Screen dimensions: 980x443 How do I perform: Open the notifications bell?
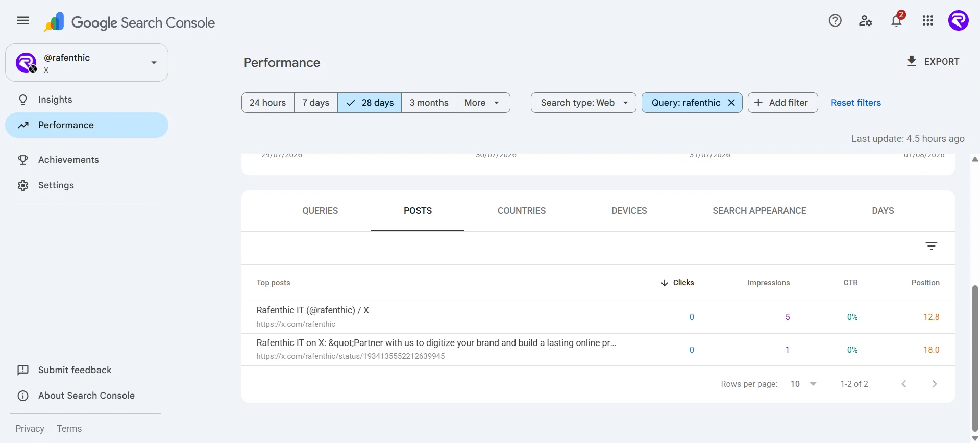tap(897, 20)
